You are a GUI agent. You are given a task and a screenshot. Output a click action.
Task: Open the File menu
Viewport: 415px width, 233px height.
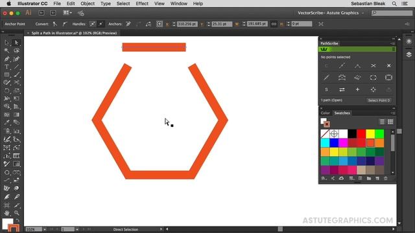tap(57, 4)
